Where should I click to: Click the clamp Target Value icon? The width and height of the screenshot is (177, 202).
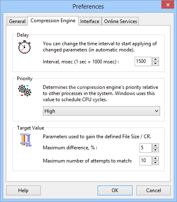(x=26, y=140)
